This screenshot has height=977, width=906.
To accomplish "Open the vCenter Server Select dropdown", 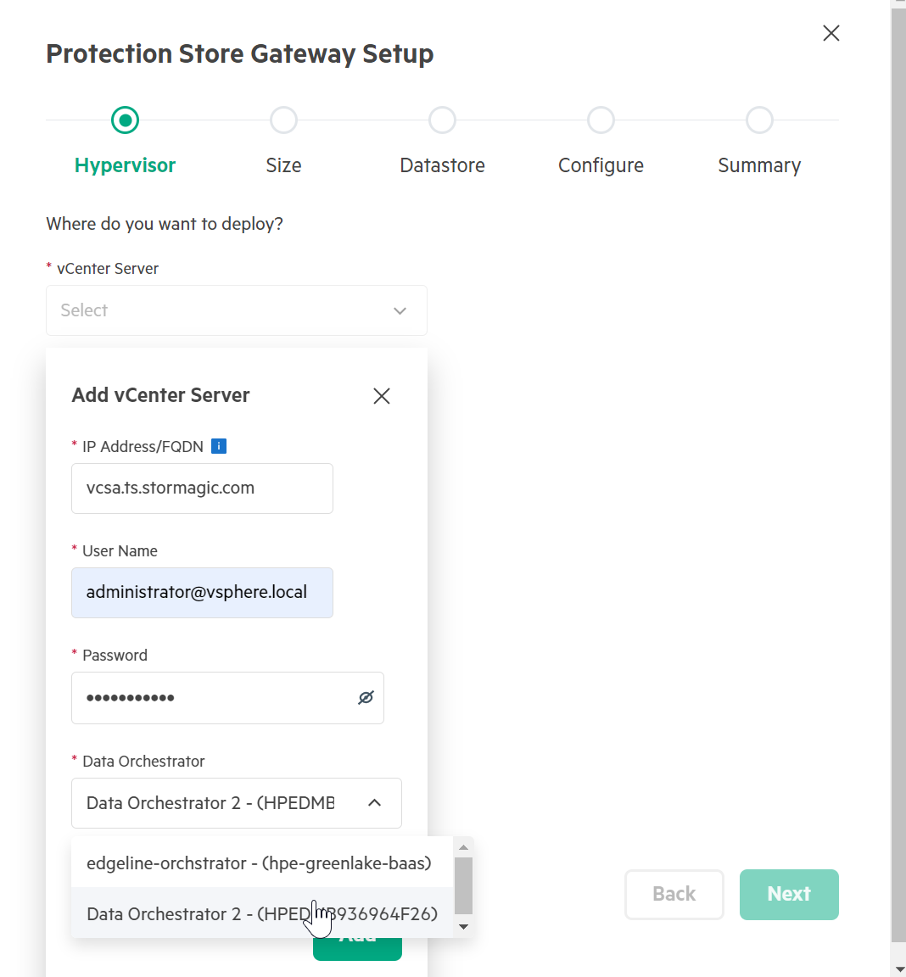I will (237, 310).
